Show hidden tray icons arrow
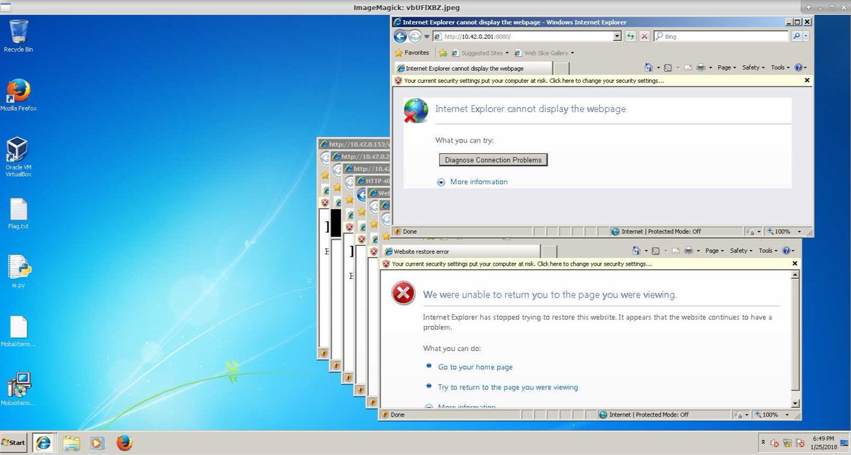851x455 pixels. 764,444
